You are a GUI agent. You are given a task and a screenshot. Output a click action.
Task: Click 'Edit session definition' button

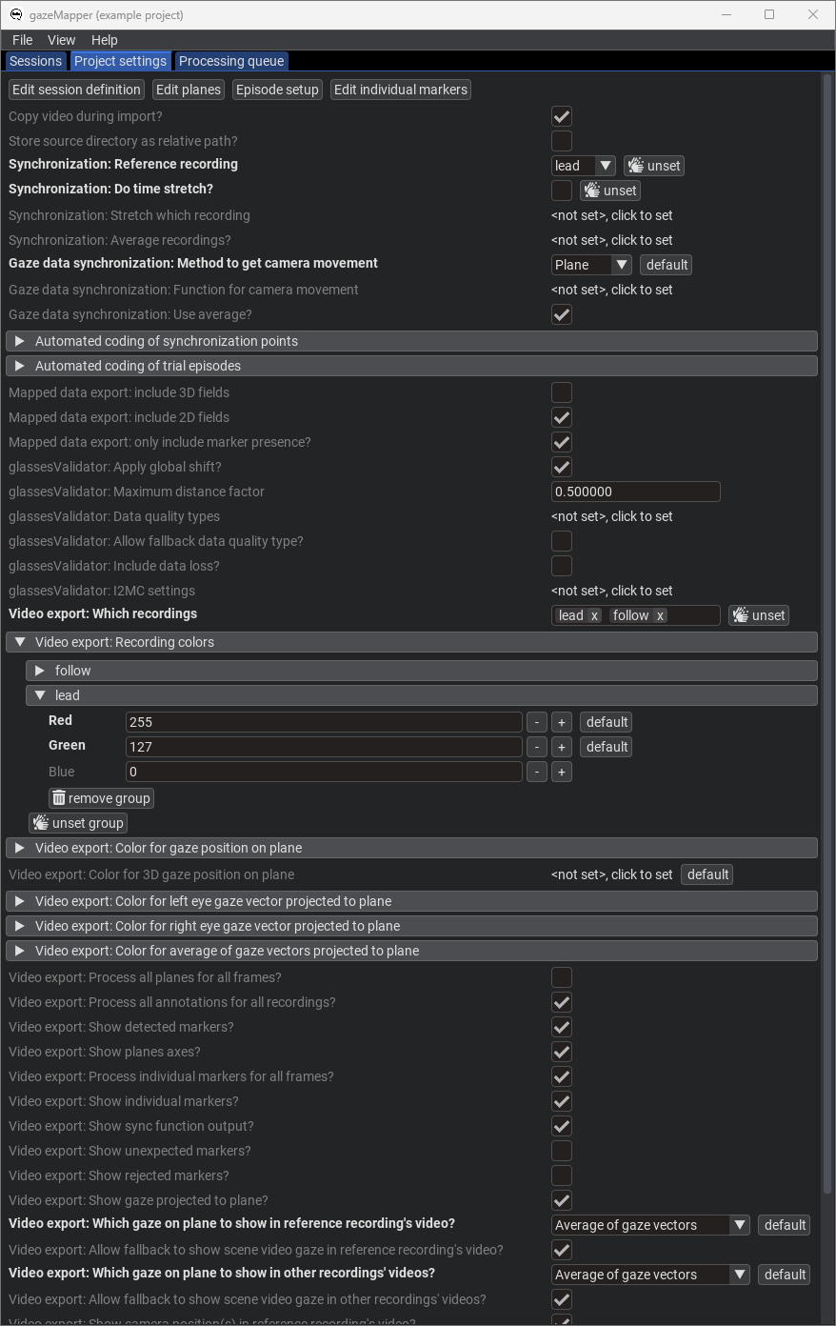[x=76, y=90]
